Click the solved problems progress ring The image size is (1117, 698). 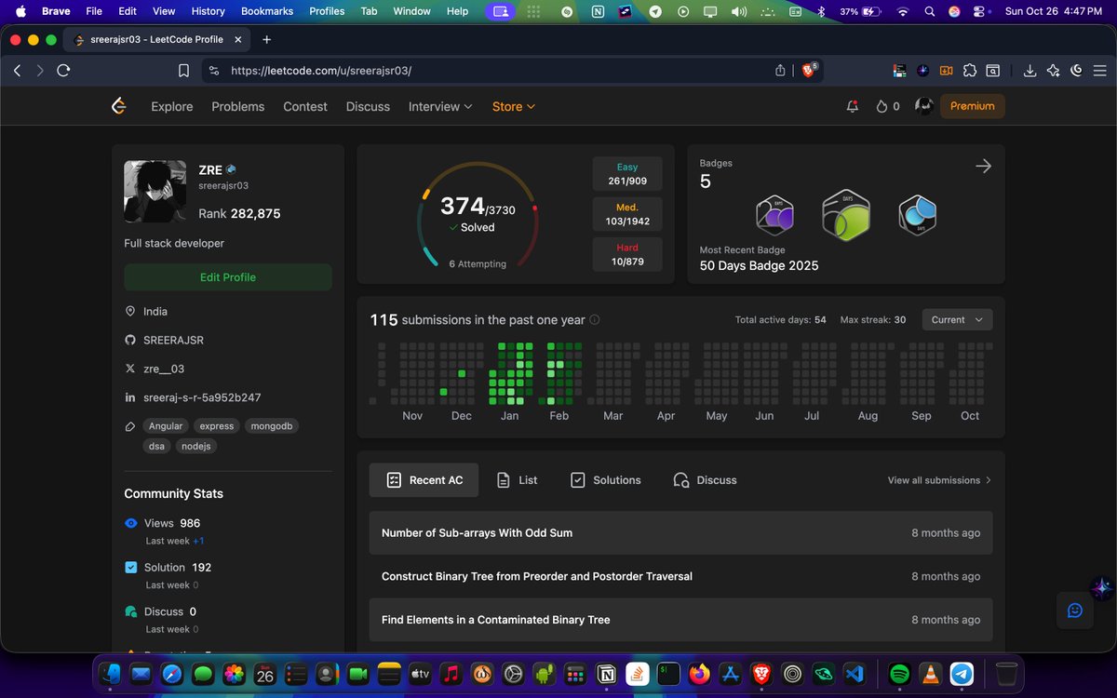coord(478,215)
